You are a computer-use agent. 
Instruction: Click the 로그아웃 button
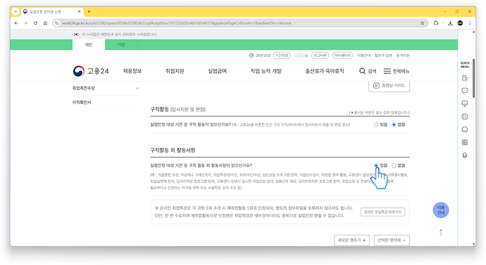[x=320, y=56]
